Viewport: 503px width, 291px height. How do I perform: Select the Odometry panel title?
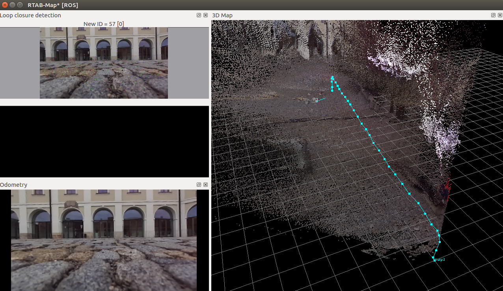(x=14, y=185)
